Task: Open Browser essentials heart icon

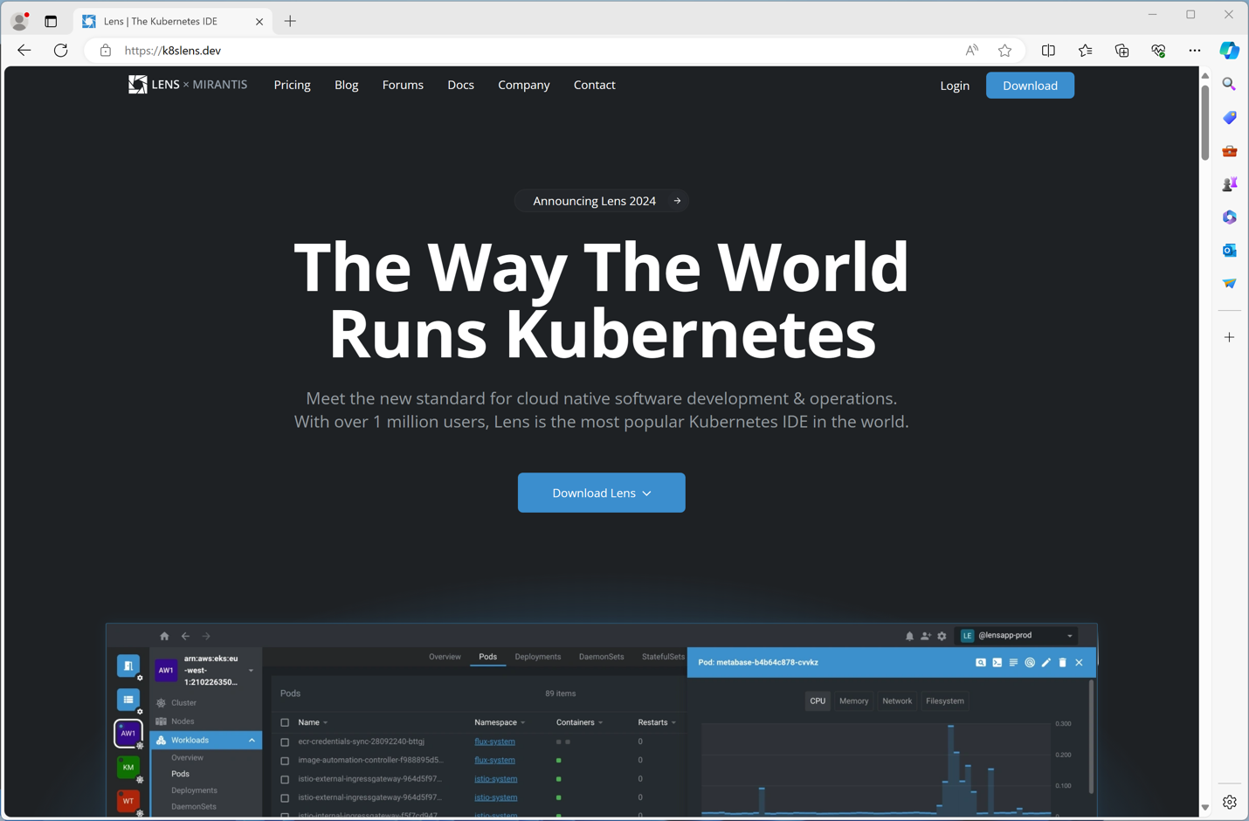Action: pos(1158,51)
